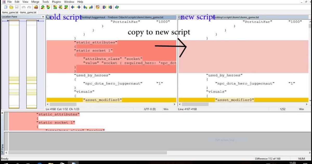Click "PortraitFar" in the right pane
The width and height of the screenshot is (312, 164).
(x=257, y=22)
